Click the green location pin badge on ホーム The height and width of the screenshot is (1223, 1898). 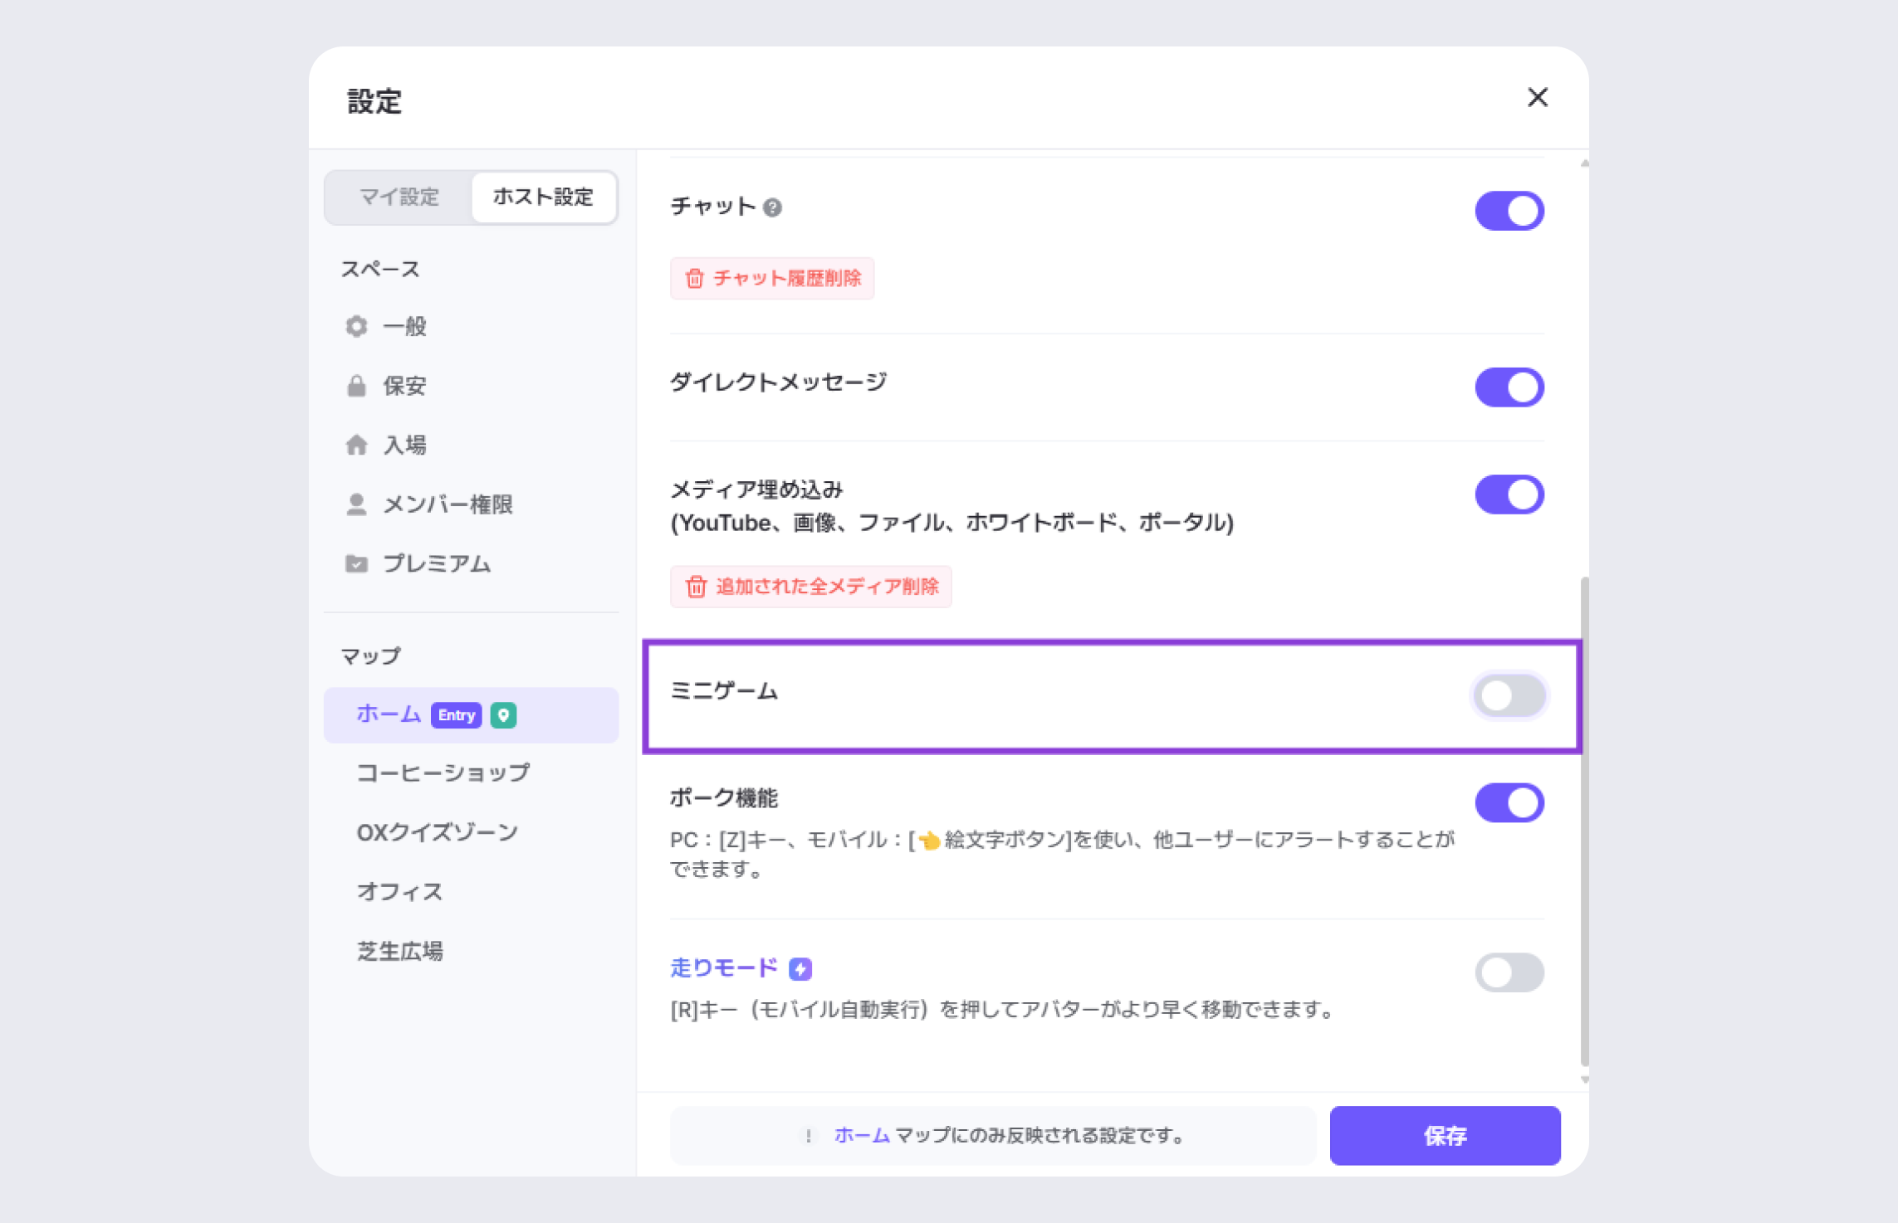pos(503,715)
